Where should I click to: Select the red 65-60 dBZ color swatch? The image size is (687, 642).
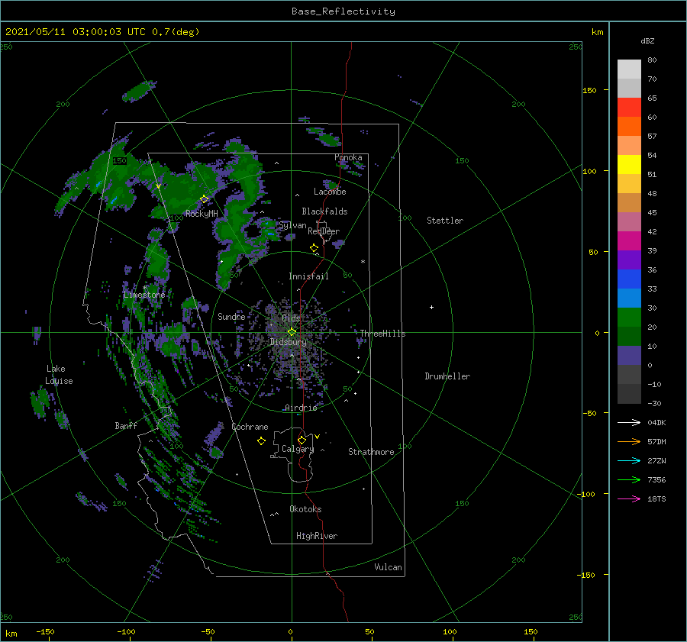629,107
